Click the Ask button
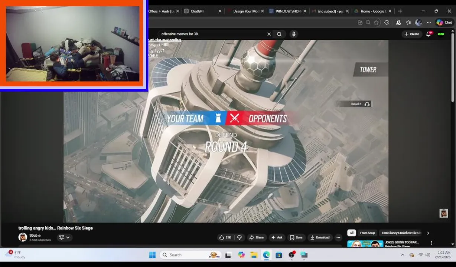This screenshot has width=456, height=267. tap(277, 237)
